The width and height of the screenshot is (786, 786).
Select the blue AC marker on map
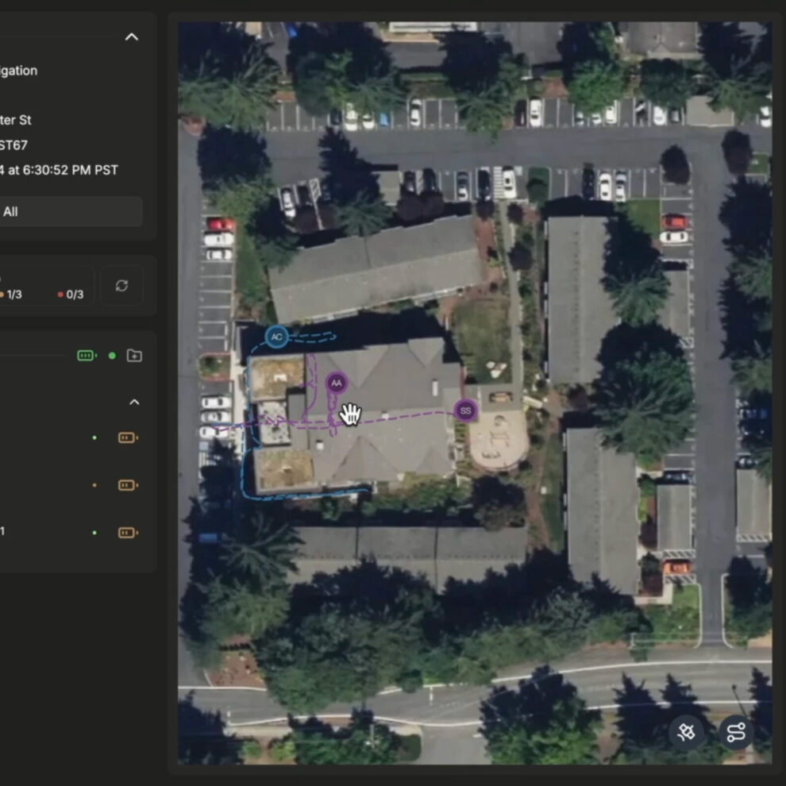(x=276, y=337)
